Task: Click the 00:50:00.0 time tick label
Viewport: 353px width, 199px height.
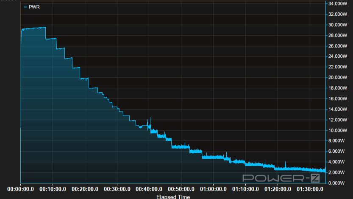Action: [181, 189]
